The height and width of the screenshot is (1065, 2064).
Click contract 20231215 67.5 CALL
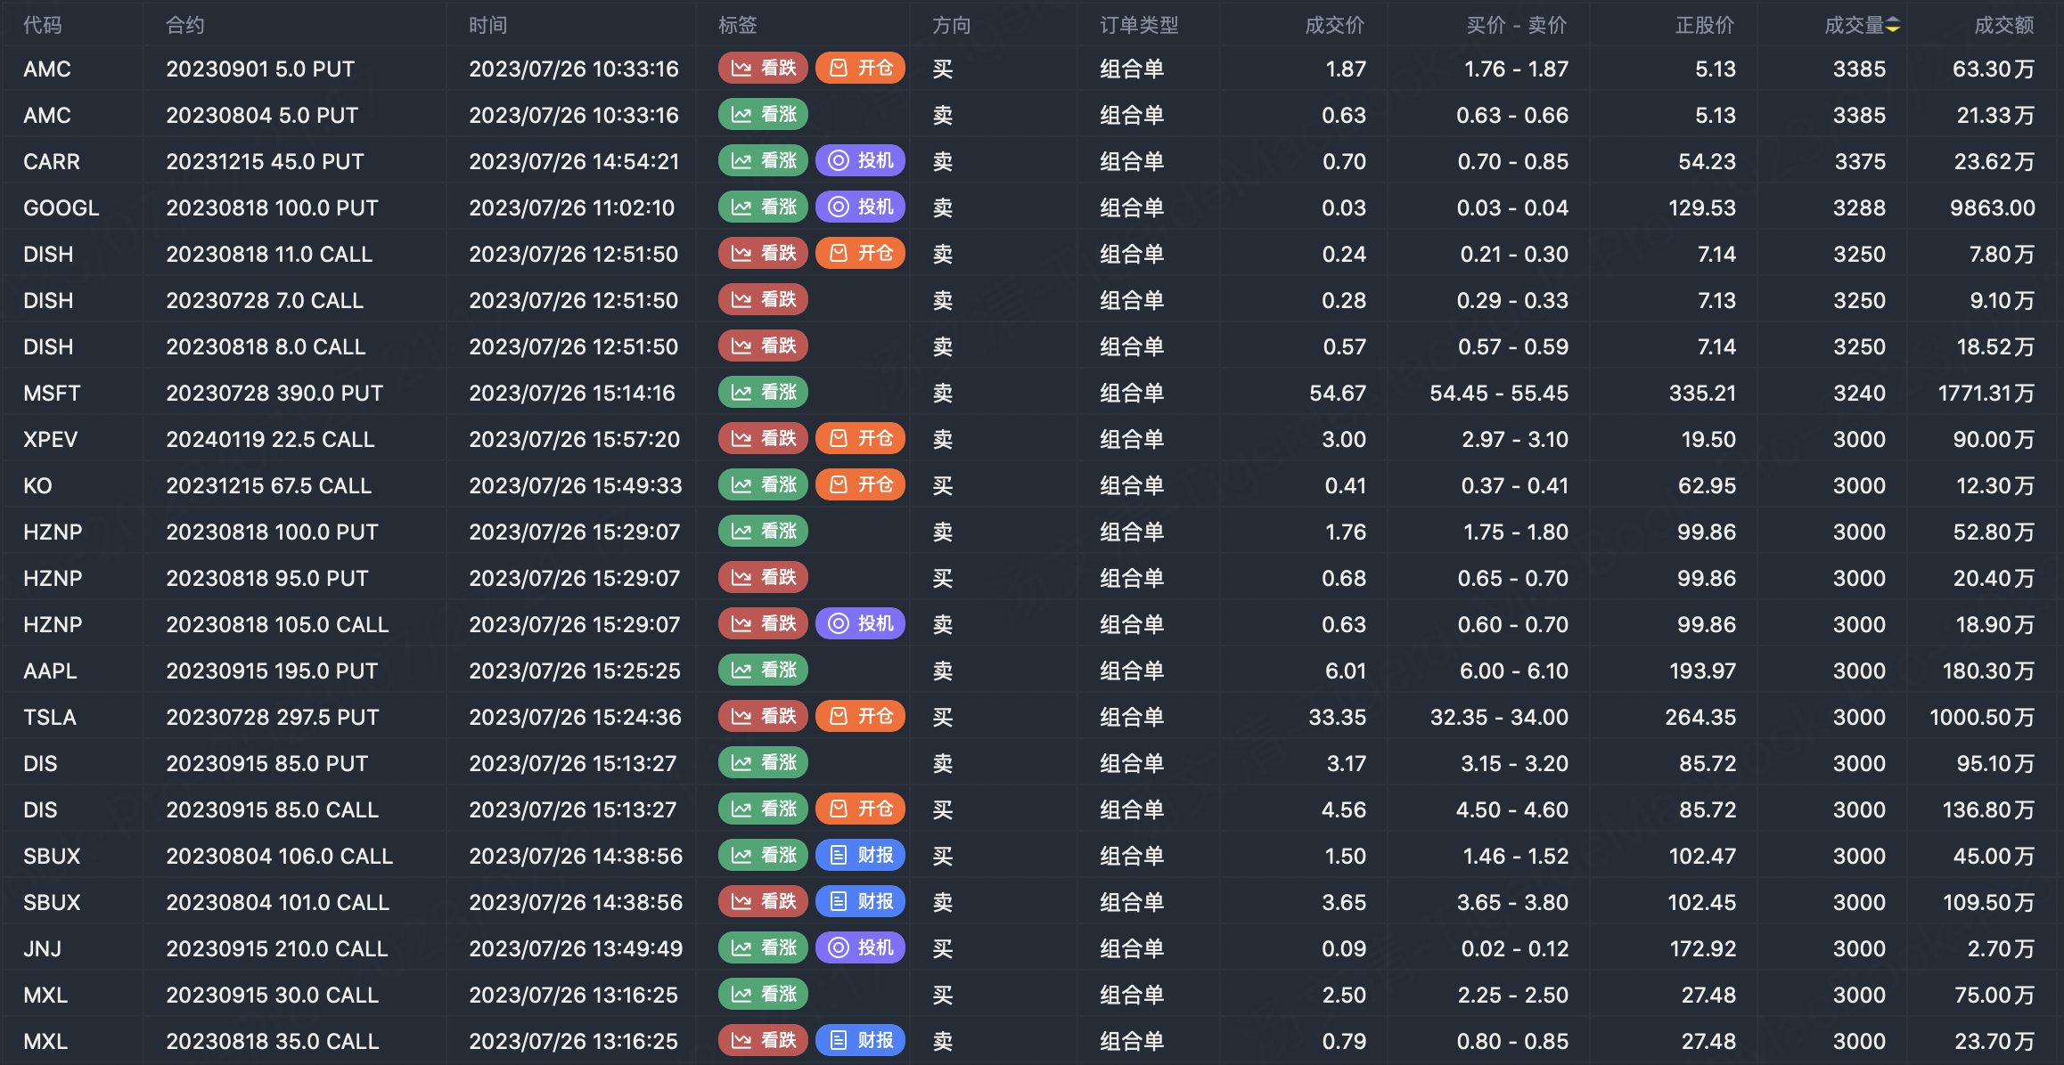(x=268, y=485)
